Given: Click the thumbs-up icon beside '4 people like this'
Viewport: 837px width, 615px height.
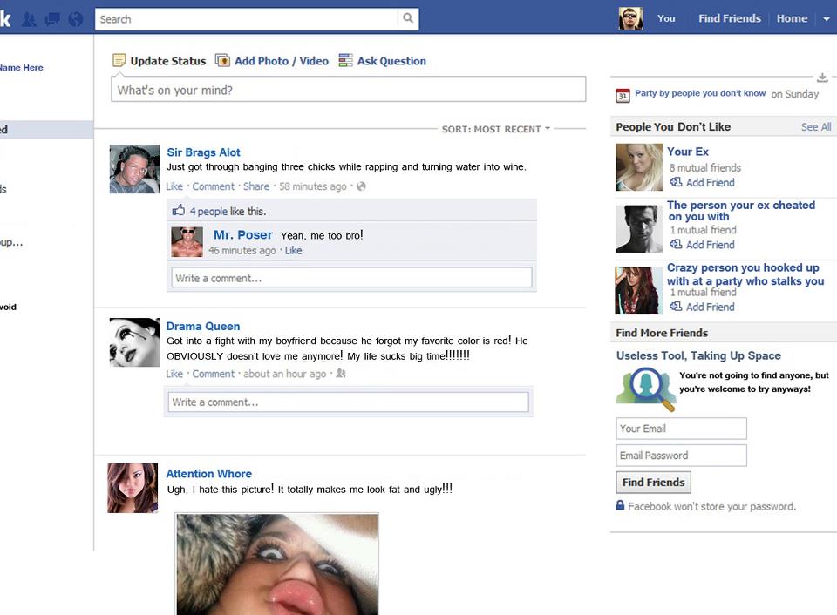Looking at the screenshot, I should coord(179,211).
